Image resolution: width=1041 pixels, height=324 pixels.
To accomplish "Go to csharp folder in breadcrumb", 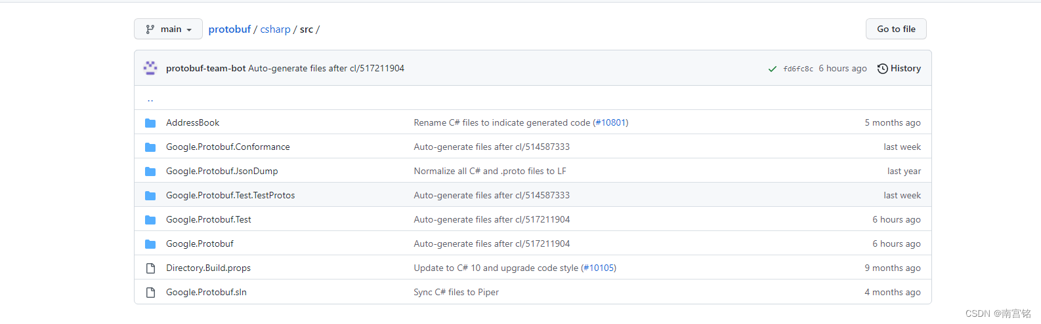I will click(x=275, y=29).
